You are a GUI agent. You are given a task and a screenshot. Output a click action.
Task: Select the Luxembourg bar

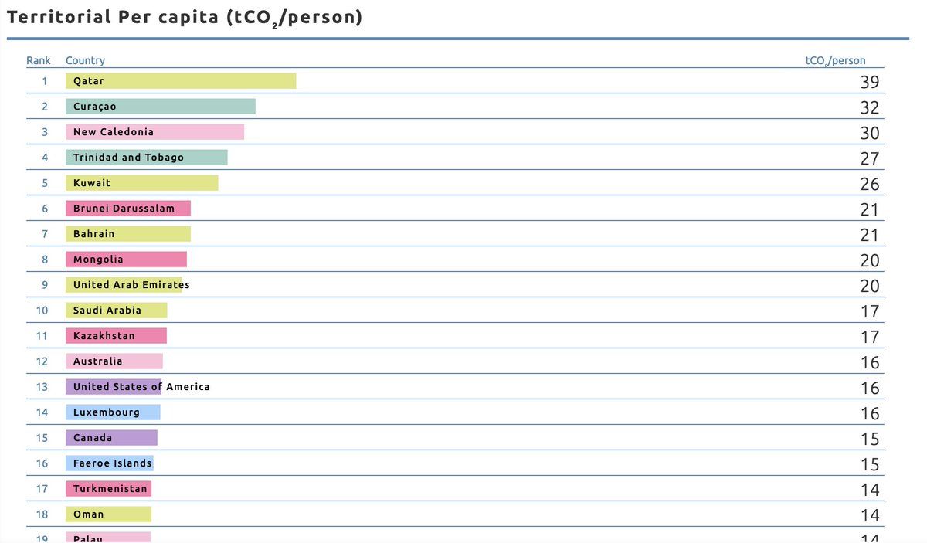coord(113,412)
